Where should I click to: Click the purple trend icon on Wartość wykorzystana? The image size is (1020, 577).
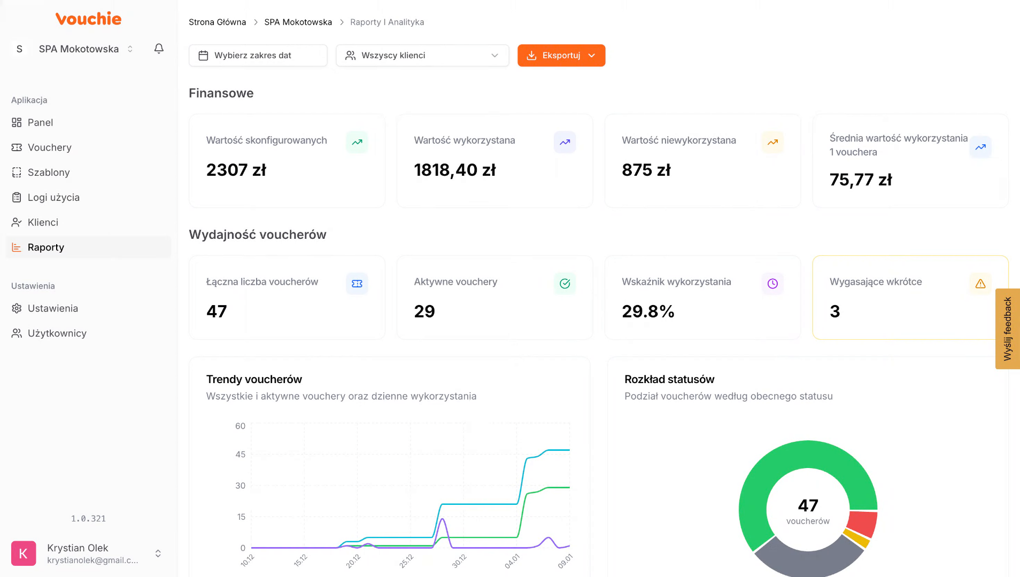pyautogui.click(x=565, y=142)
